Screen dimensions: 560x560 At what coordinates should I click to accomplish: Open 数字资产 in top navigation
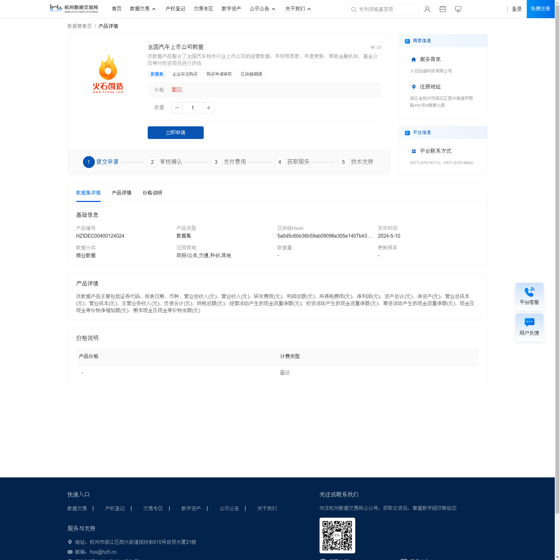click(231, 9)
